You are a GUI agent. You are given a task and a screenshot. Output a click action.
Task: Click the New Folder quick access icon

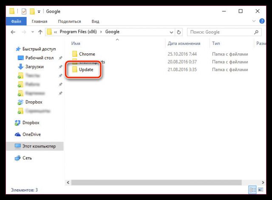[x=32, y=12]
